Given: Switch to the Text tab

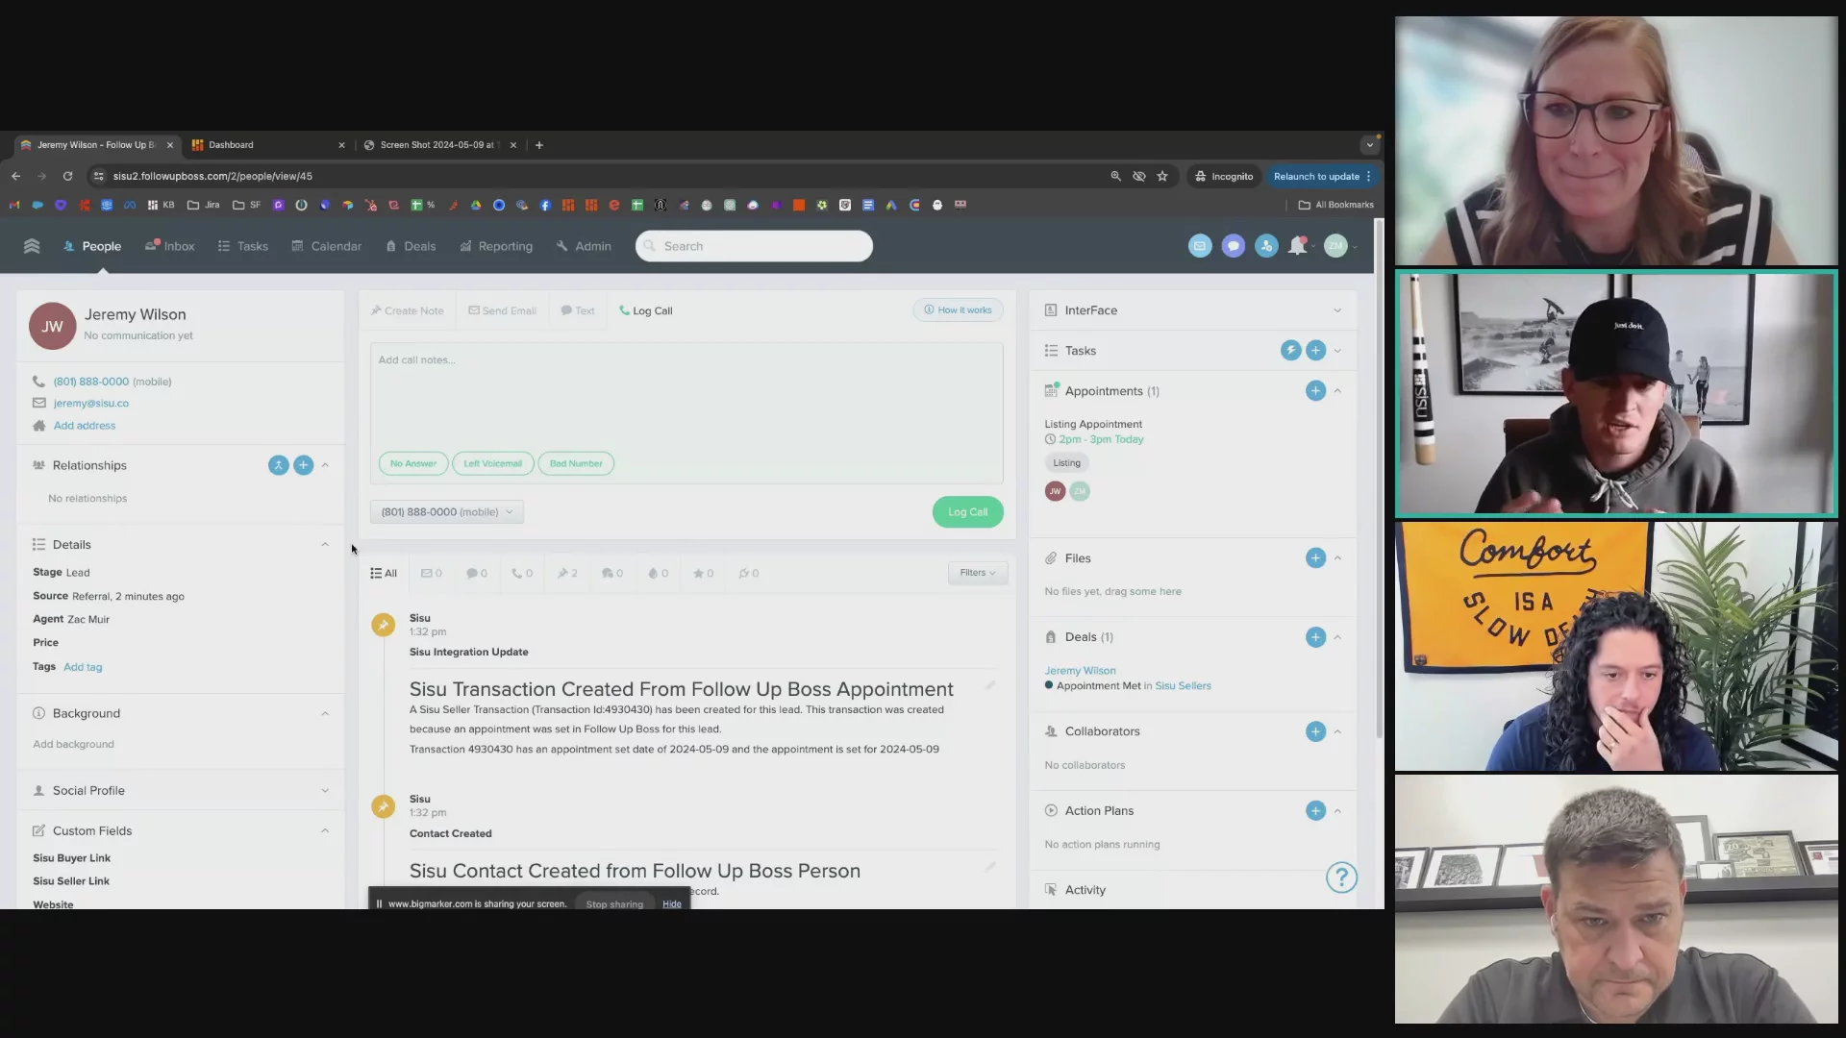Looking at the screenshot, I should [x=578, y=311].
